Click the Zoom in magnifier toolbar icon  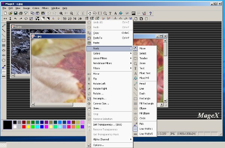pyautogui.click(x=61, y=13)
